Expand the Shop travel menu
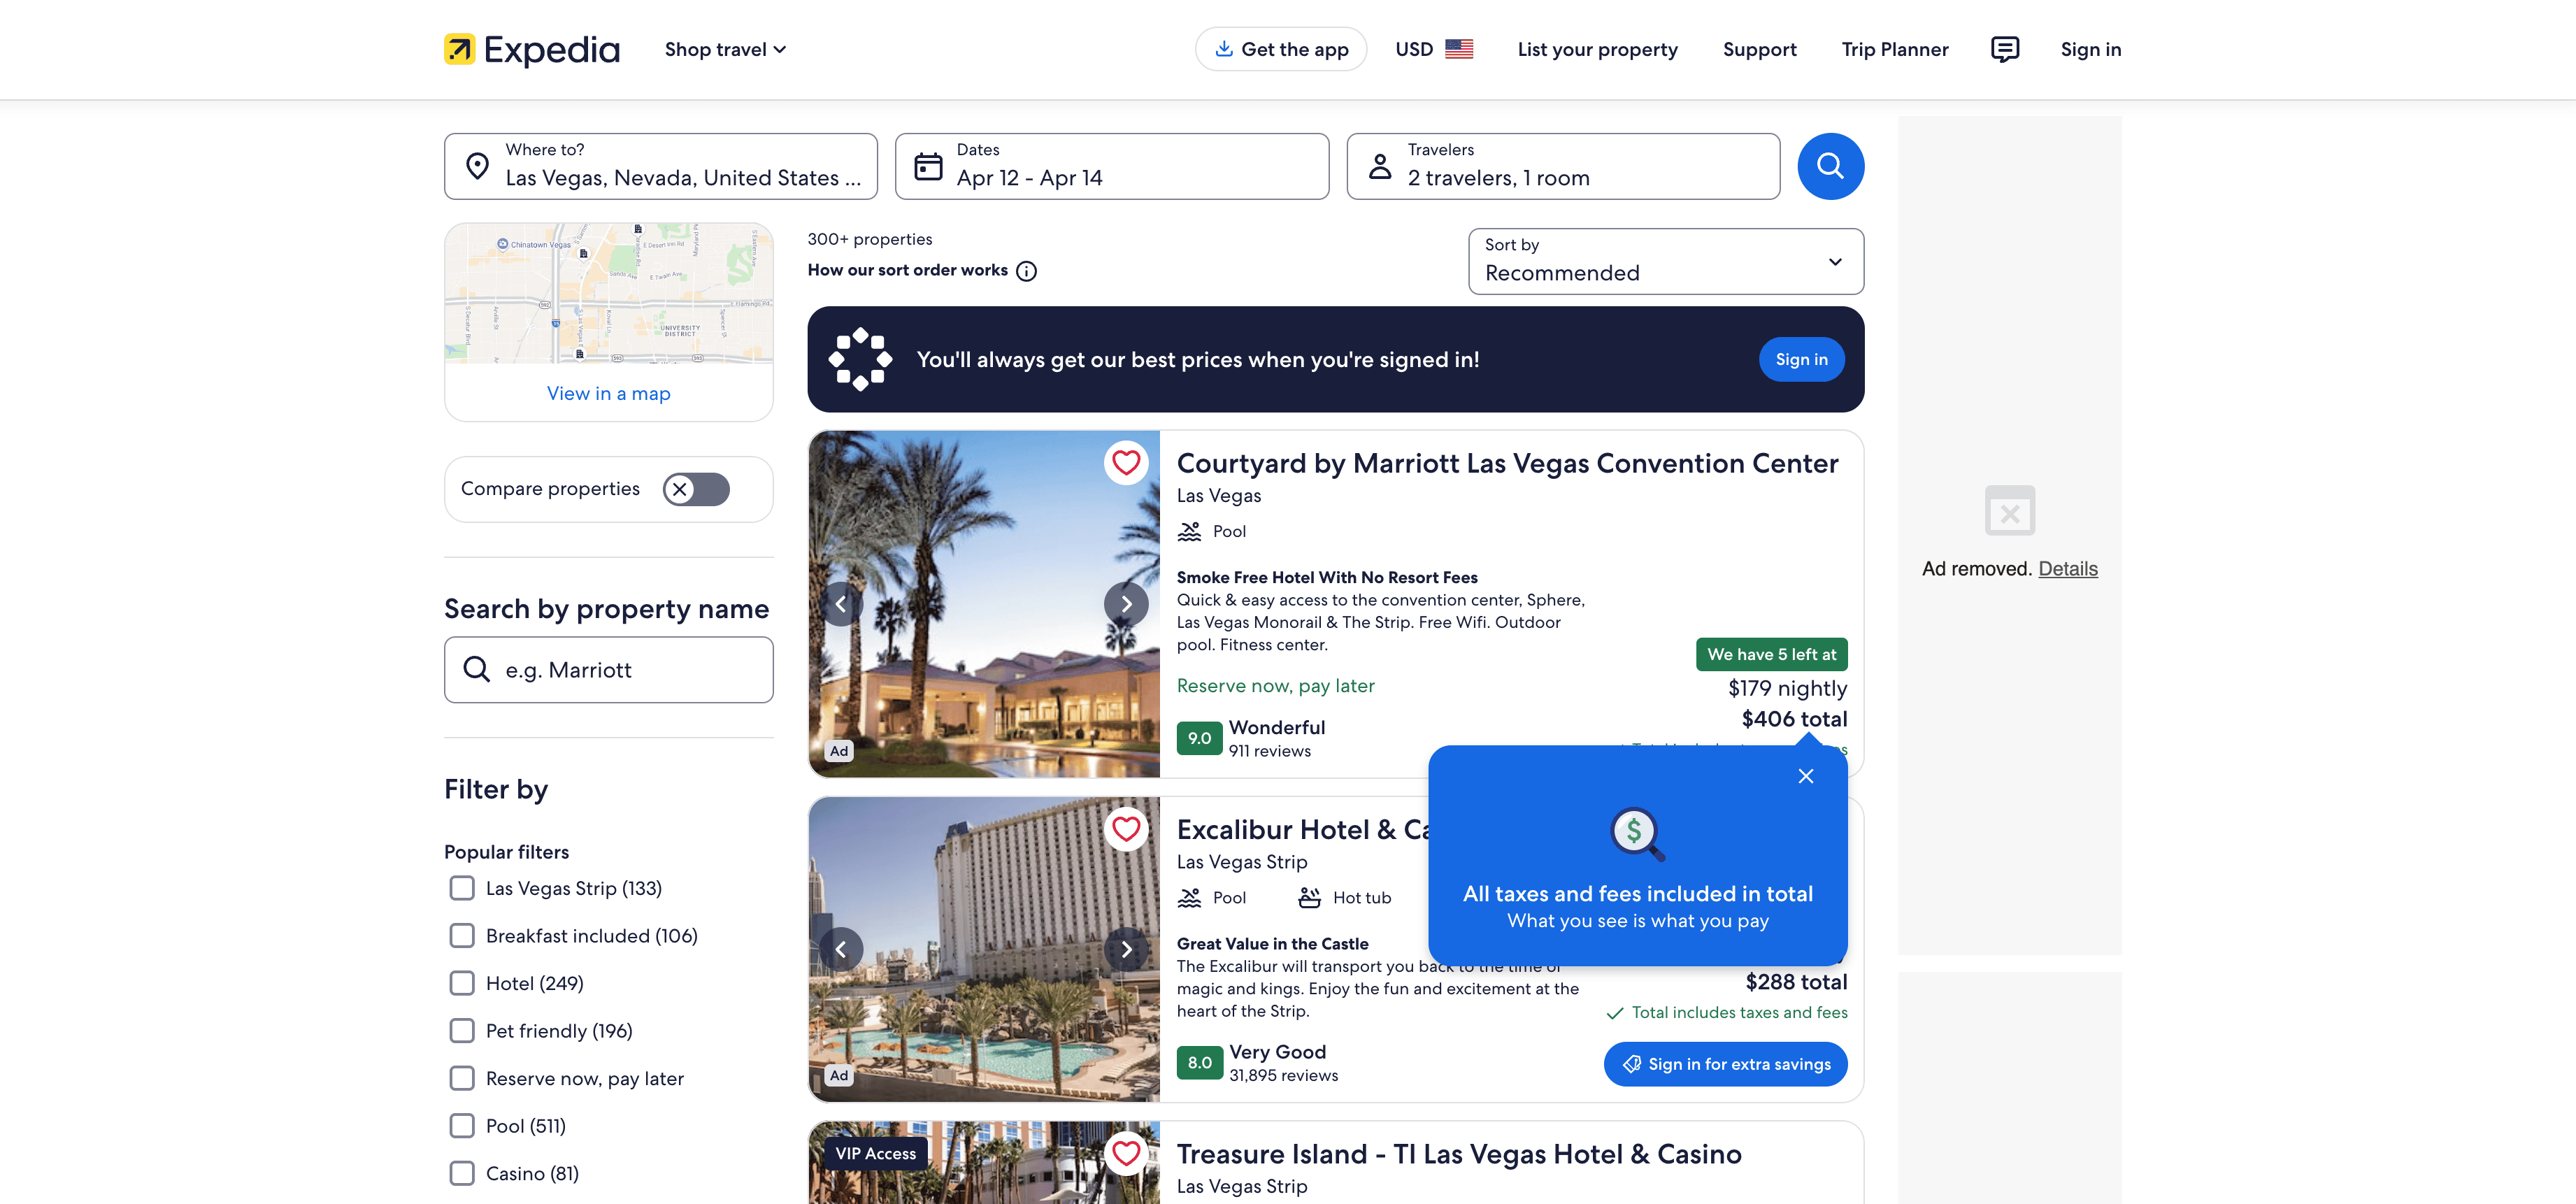The width and height of the screenshot is (2576, 1204). pyautogui.click(x=725, y=49)
